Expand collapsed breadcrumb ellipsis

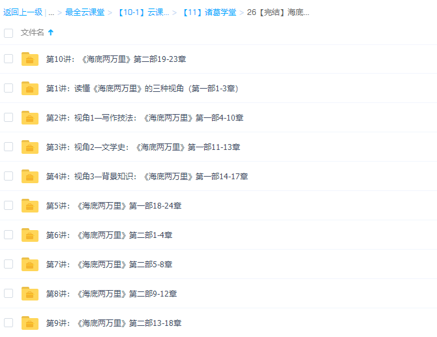51,12
